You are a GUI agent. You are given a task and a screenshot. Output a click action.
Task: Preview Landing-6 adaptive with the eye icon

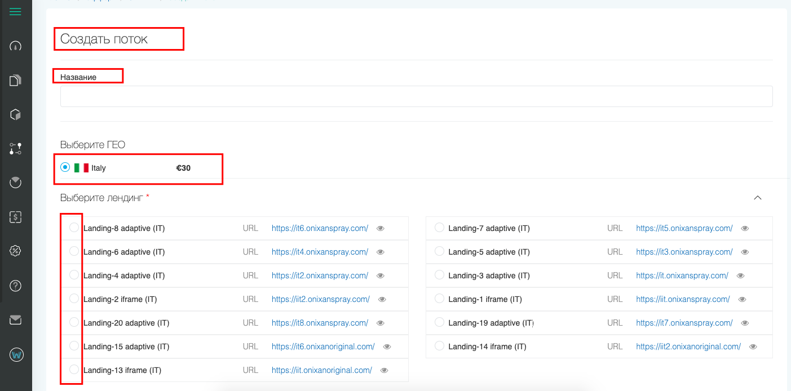pyautogui.click(x=381, y=252)
